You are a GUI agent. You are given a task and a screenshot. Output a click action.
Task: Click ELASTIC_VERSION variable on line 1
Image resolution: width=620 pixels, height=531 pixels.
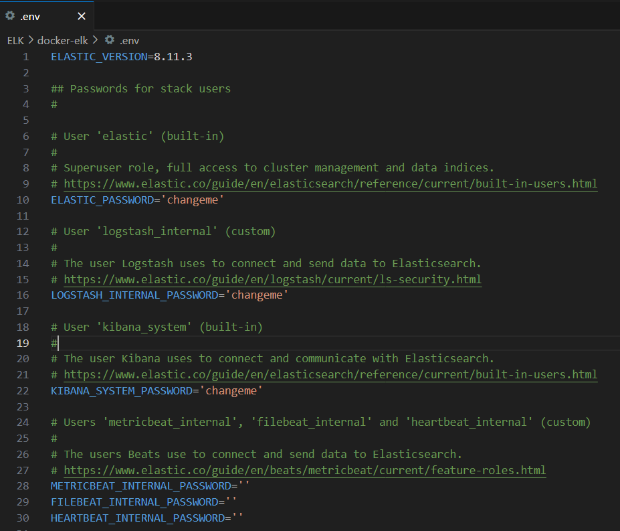pyautogui.click(x=99, y=57)
